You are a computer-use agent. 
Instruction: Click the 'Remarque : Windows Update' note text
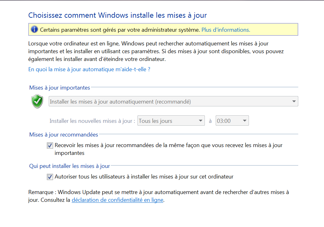[158, 192]
